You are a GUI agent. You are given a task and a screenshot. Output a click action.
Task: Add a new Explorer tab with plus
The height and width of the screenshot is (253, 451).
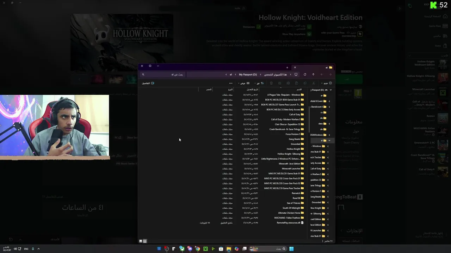(x=287, y=67)
